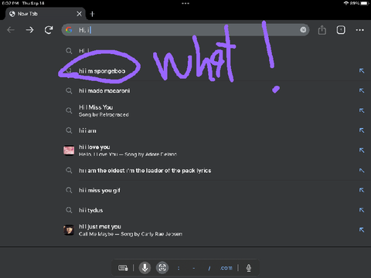Open the camera lens search button

tap(162, 268)
